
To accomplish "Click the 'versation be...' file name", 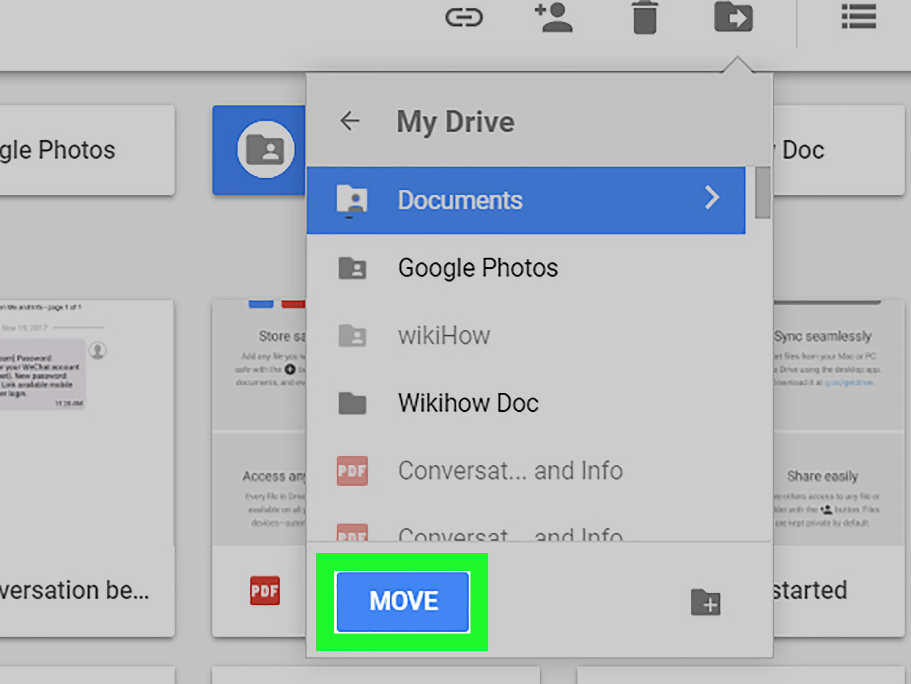I will point(74,591).
